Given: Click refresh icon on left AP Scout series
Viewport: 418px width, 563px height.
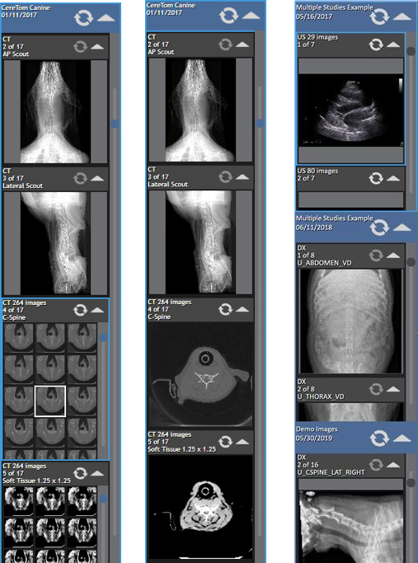Looking at the screenshot, I should tap(80, 47).
